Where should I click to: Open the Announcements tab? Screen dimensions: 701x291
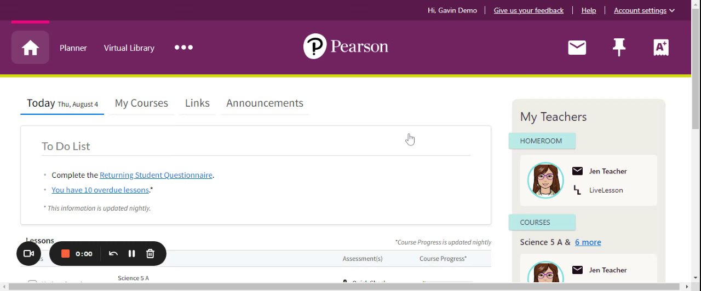[265, 103]
